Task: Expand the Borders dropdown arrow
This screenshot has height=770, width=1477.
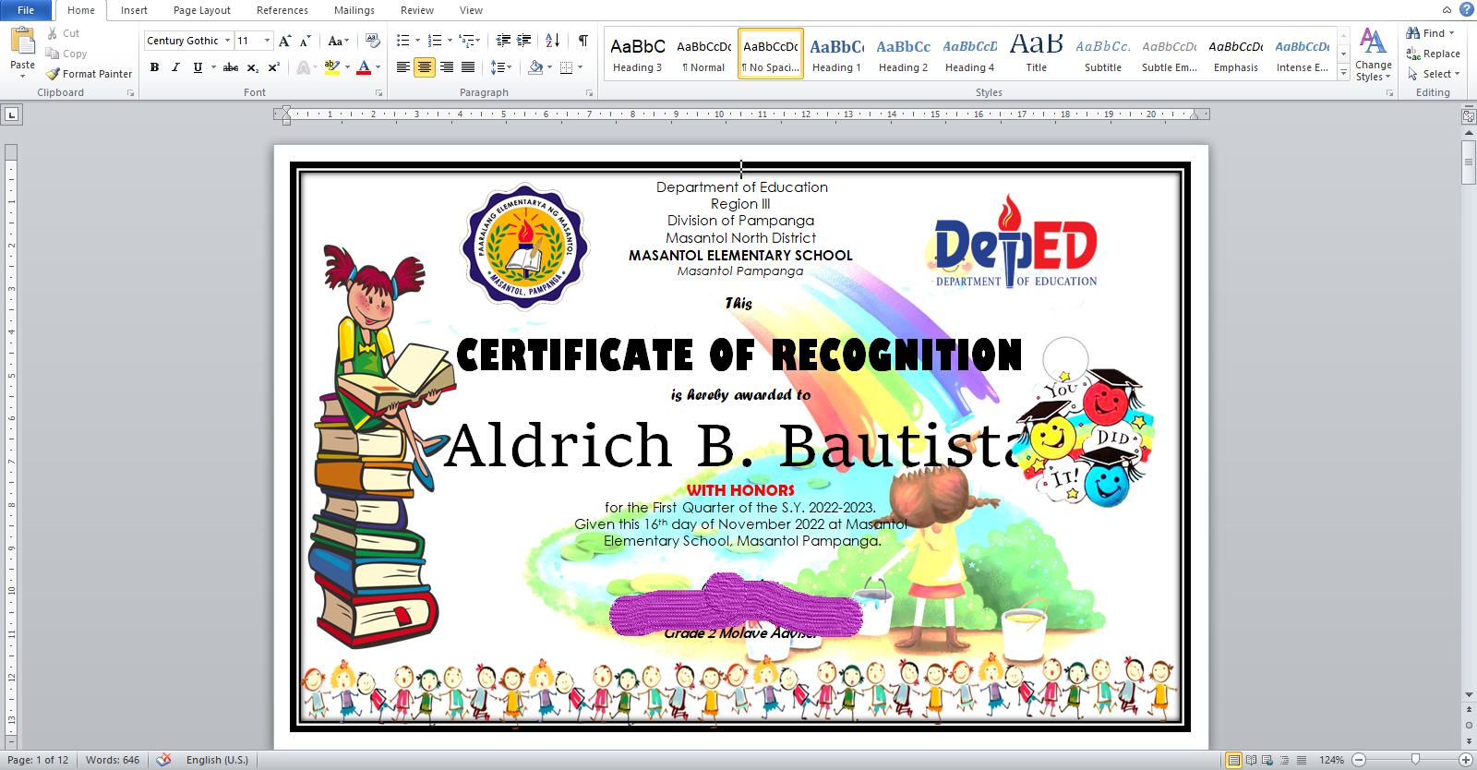Action: coord(580,67)
